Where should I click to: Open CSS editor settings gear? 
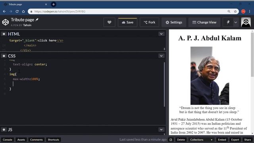click(x=4, y=56)
